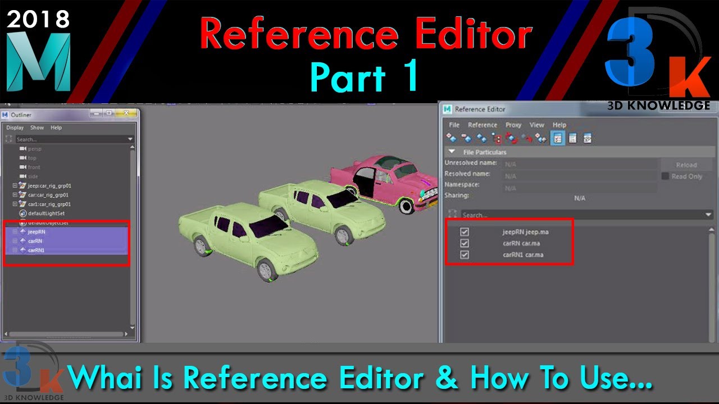Expand jeepRN node in Outliner
The width and height of the screenshot is (719, 404).
click(15, 232)
